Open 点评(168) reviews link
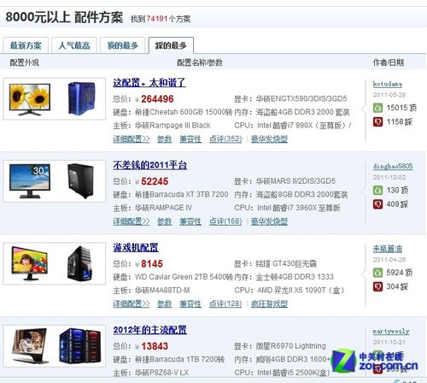 pos(225,221)
